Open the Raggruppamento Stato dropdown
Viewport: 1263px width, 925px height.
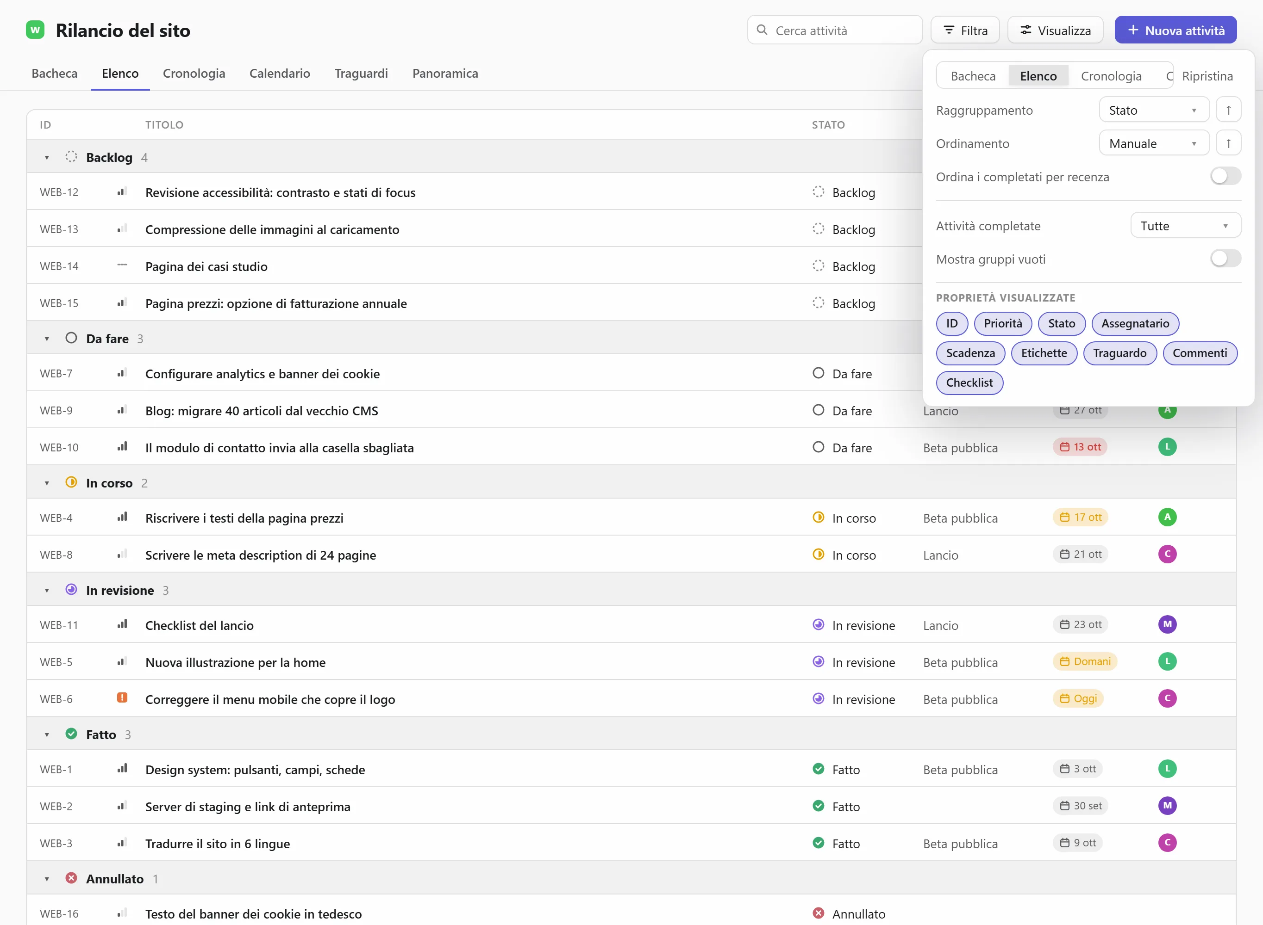click(x=1154, y=110)
